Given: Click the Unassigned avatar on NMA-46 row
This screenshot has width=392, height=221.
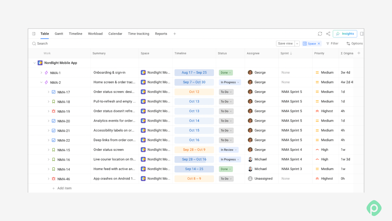Looking at the screenshot, I should tap(250, 178).
